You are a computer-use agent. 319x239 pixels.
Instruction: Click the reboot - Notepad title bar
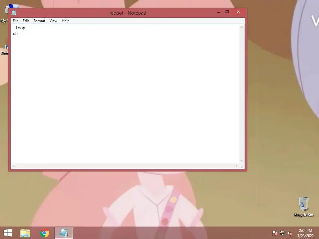(x=127, y=13)
